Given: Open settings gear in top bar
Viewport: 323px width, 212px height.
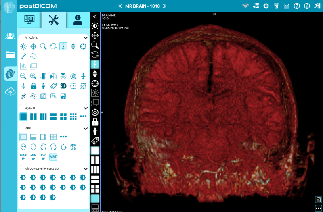Looking at the screenshot, I should click(x=266, y=6).
